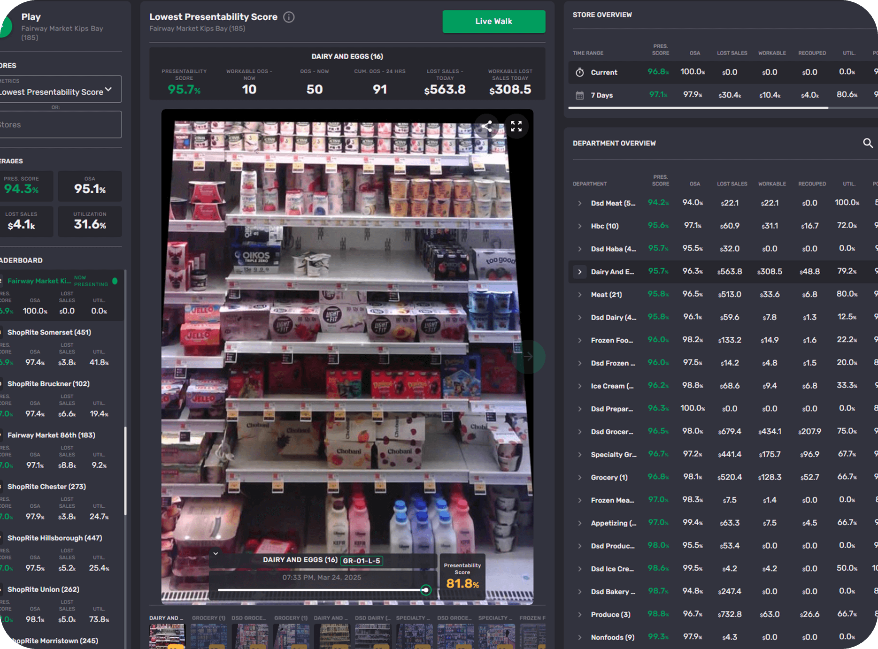Screen dimensions: 878x649
Task: Click the GR-01-L-5 location tag
Action: [x=361, y=560]
